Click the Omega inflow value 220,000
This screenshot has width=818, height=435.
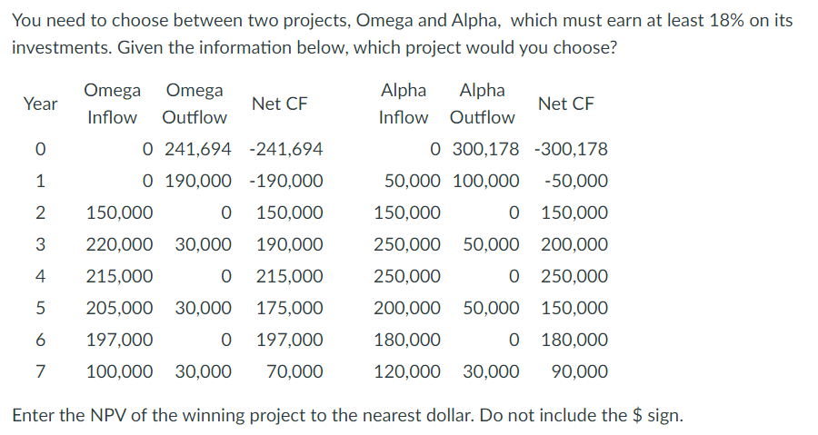(x=120, y=244)
